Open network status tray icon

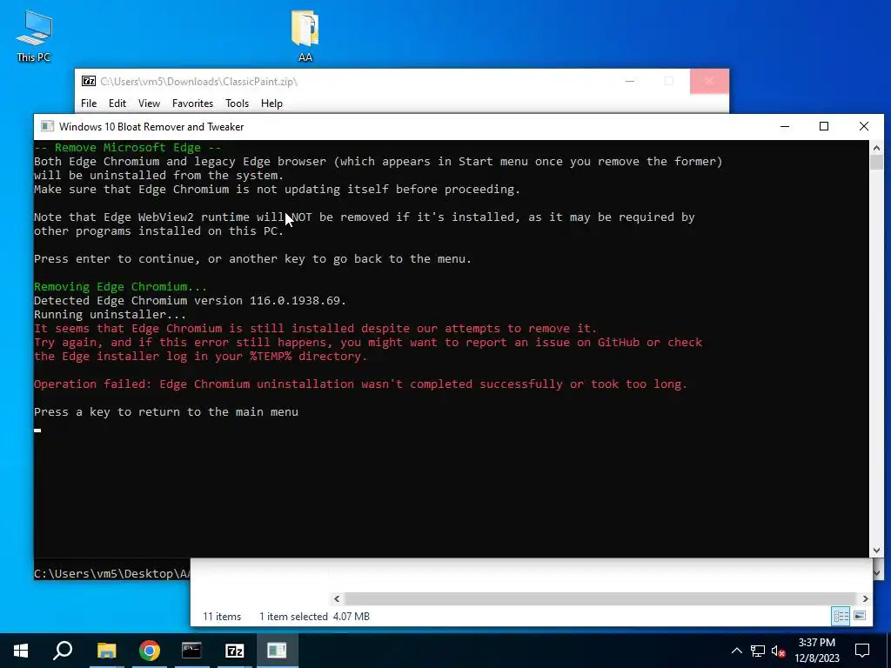(758, 651)
